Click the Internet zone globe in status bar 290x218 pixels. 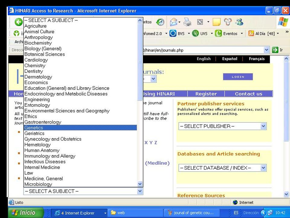click(x=235, y=202)
